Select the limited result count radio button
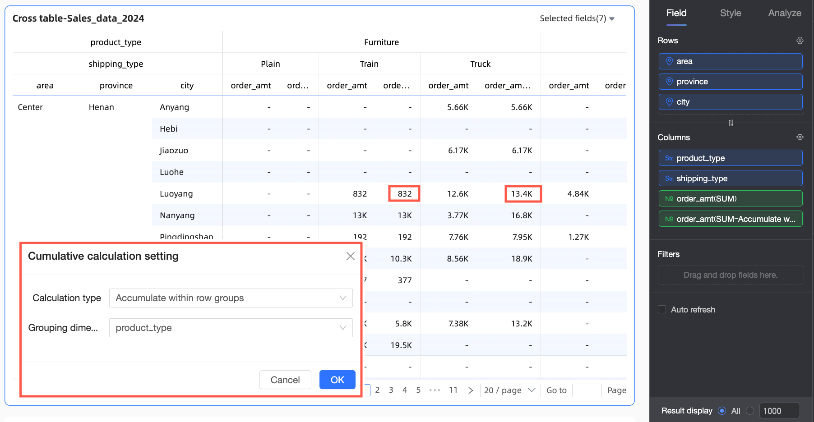Image resolution: width=814 pixels, height=422 pixels. (750, 411)
